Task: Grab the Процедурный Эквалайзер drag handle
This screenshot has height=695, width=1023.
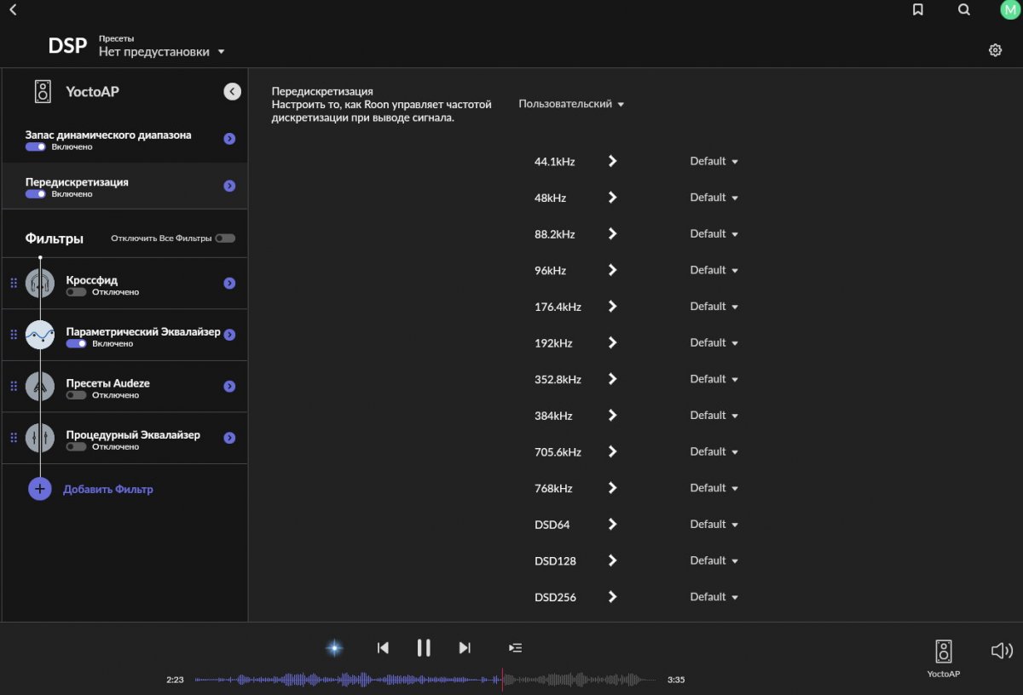Action: [14, 438]
